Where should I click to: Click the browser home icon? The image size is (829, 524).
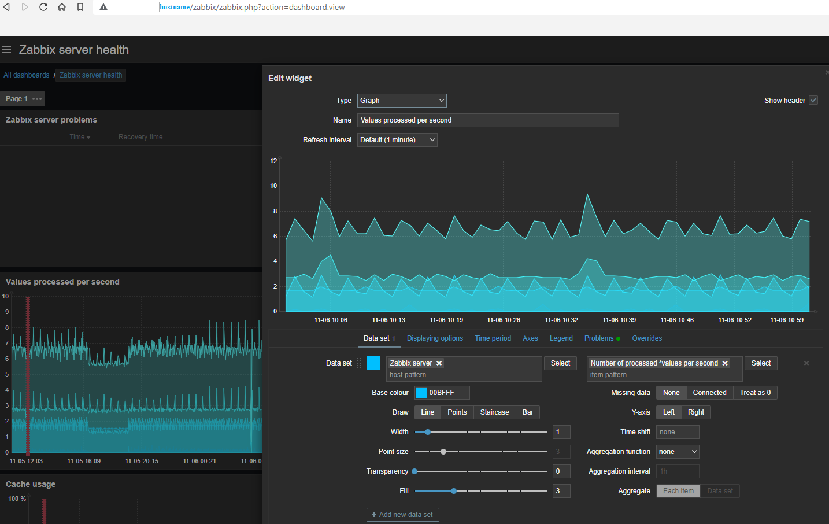[62, 7]
